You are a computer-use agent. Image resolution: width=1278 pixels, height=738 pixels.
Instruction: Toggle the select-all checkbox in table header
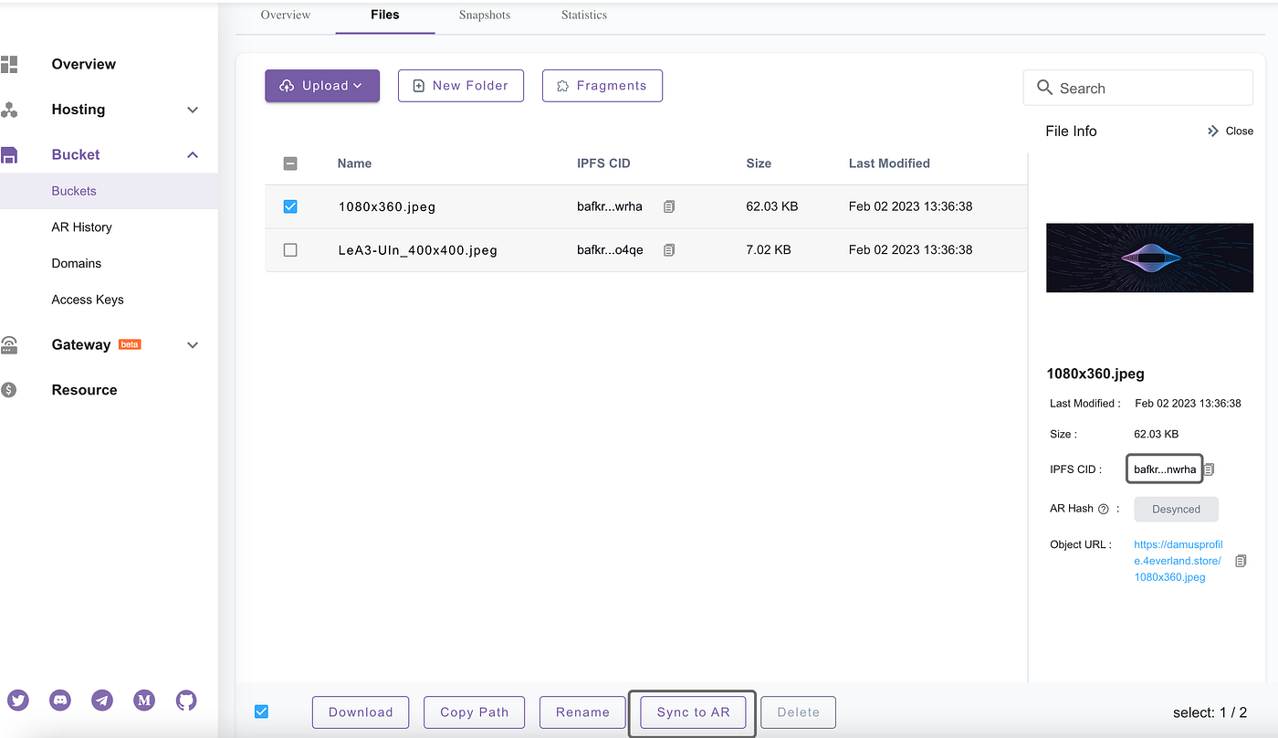click(x=290, y=163)
